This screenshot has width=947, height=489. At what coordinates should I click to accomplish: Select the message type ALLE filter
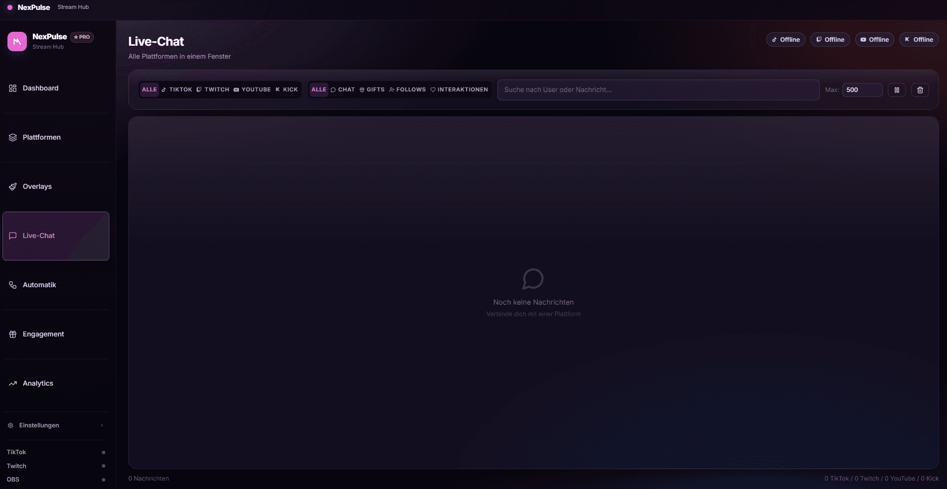click(x=318, y=90)
